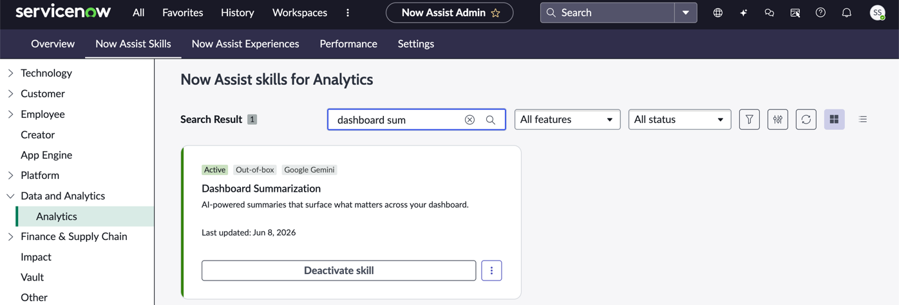Select Creator in the sidebar
Image resolution: width=899 pixels, height=305 pixels.
[x=37, y=135]
